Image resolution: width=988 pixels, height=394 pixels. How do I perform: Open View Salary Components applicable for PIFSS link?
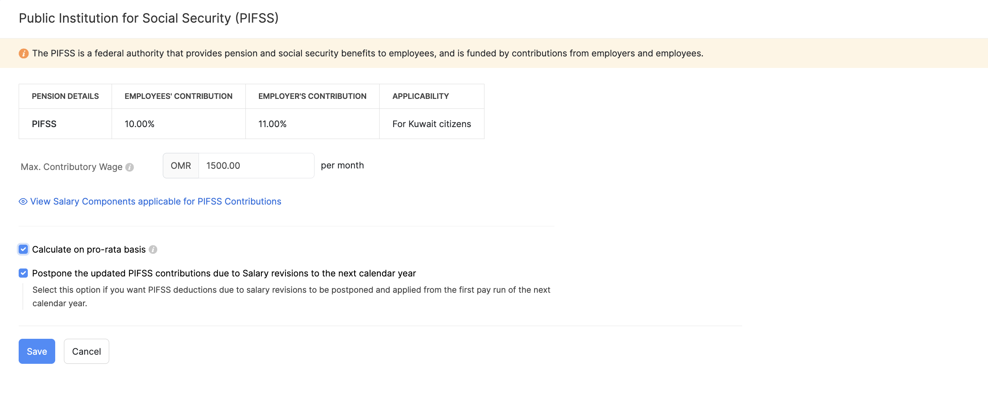[x=156, y=202]
